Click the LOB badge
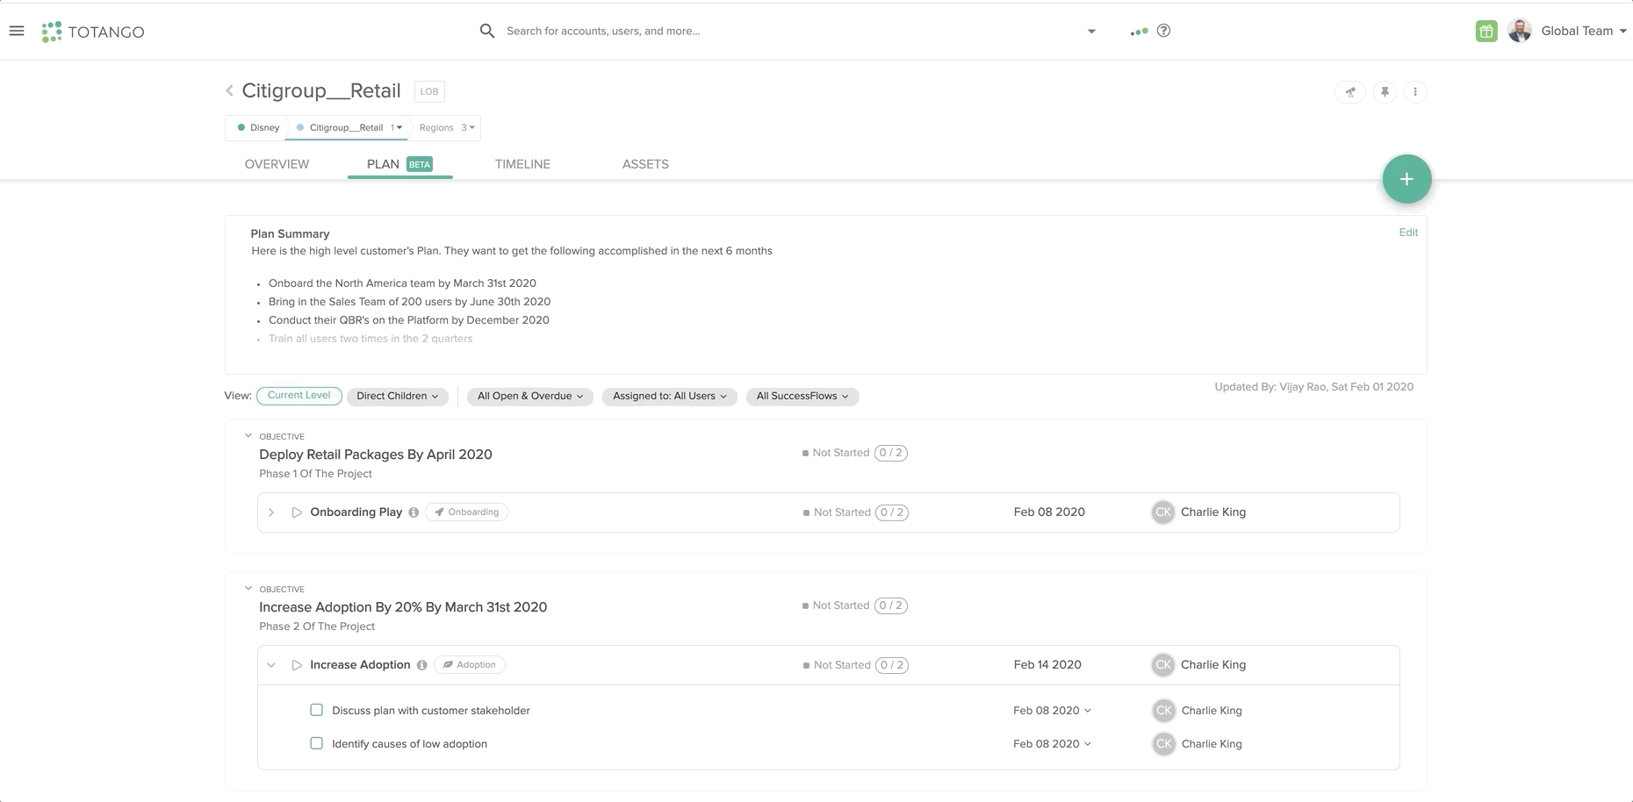The image size is (1633, 802). (429, 91)
